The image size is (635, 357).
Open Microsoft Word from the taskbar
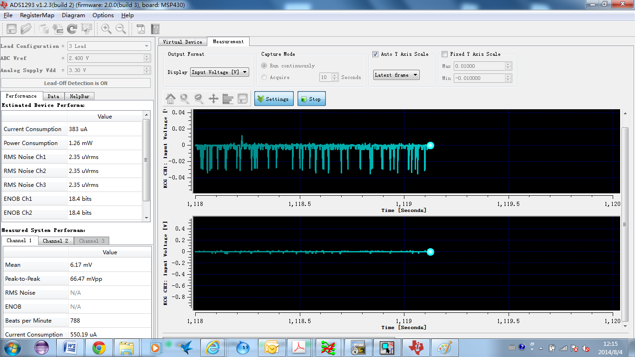pos(69,347)
